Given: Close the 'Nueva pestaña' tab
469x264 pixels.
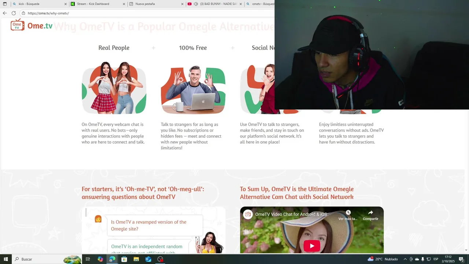Looking at the screenshot, I should point(182,4).
